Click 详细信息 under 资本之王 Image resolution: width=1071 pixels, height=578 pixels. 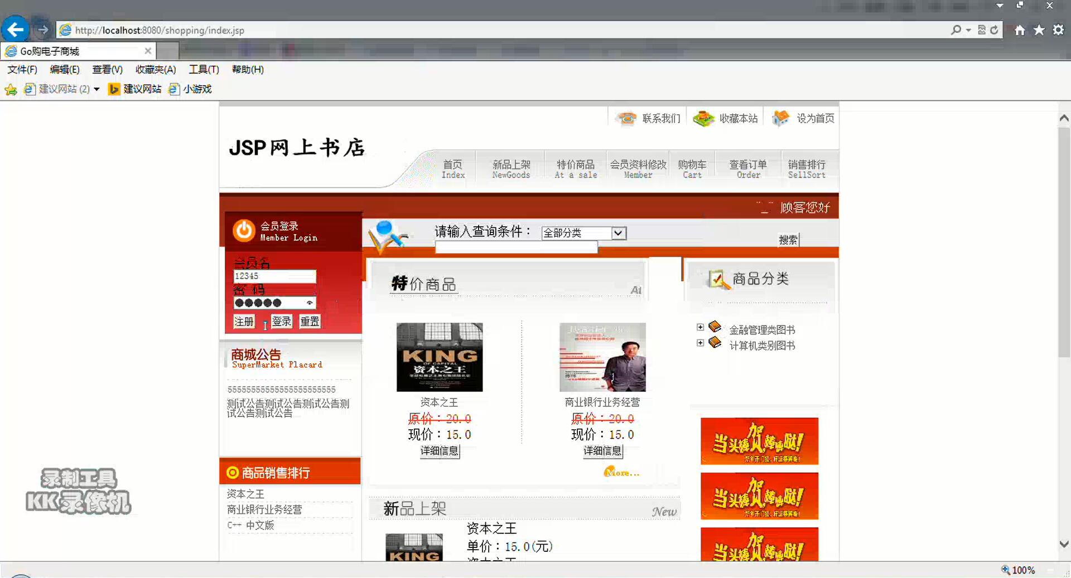pos(440,451)
